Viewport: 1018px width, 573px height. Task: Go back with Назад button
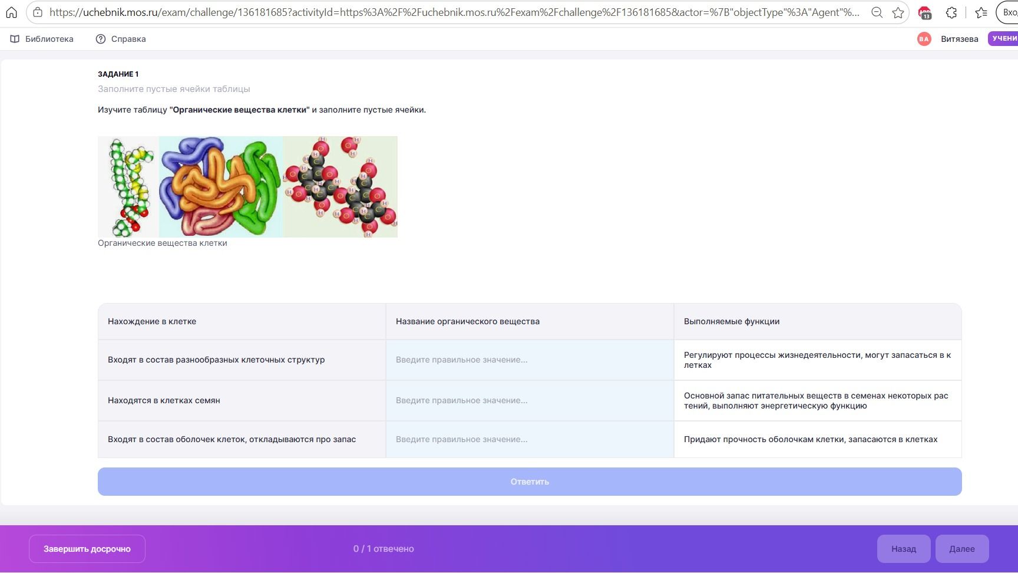pyautogui.click(x=904, y=549)
